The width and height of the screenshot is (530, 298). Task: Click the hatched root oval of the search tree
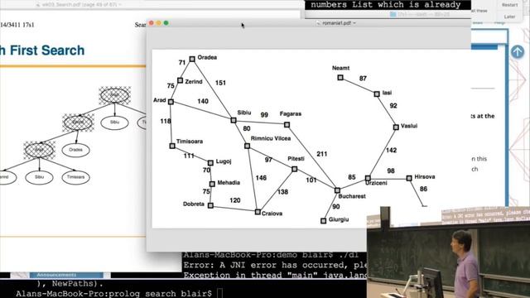pyautogui.click(x=114, y=95)
